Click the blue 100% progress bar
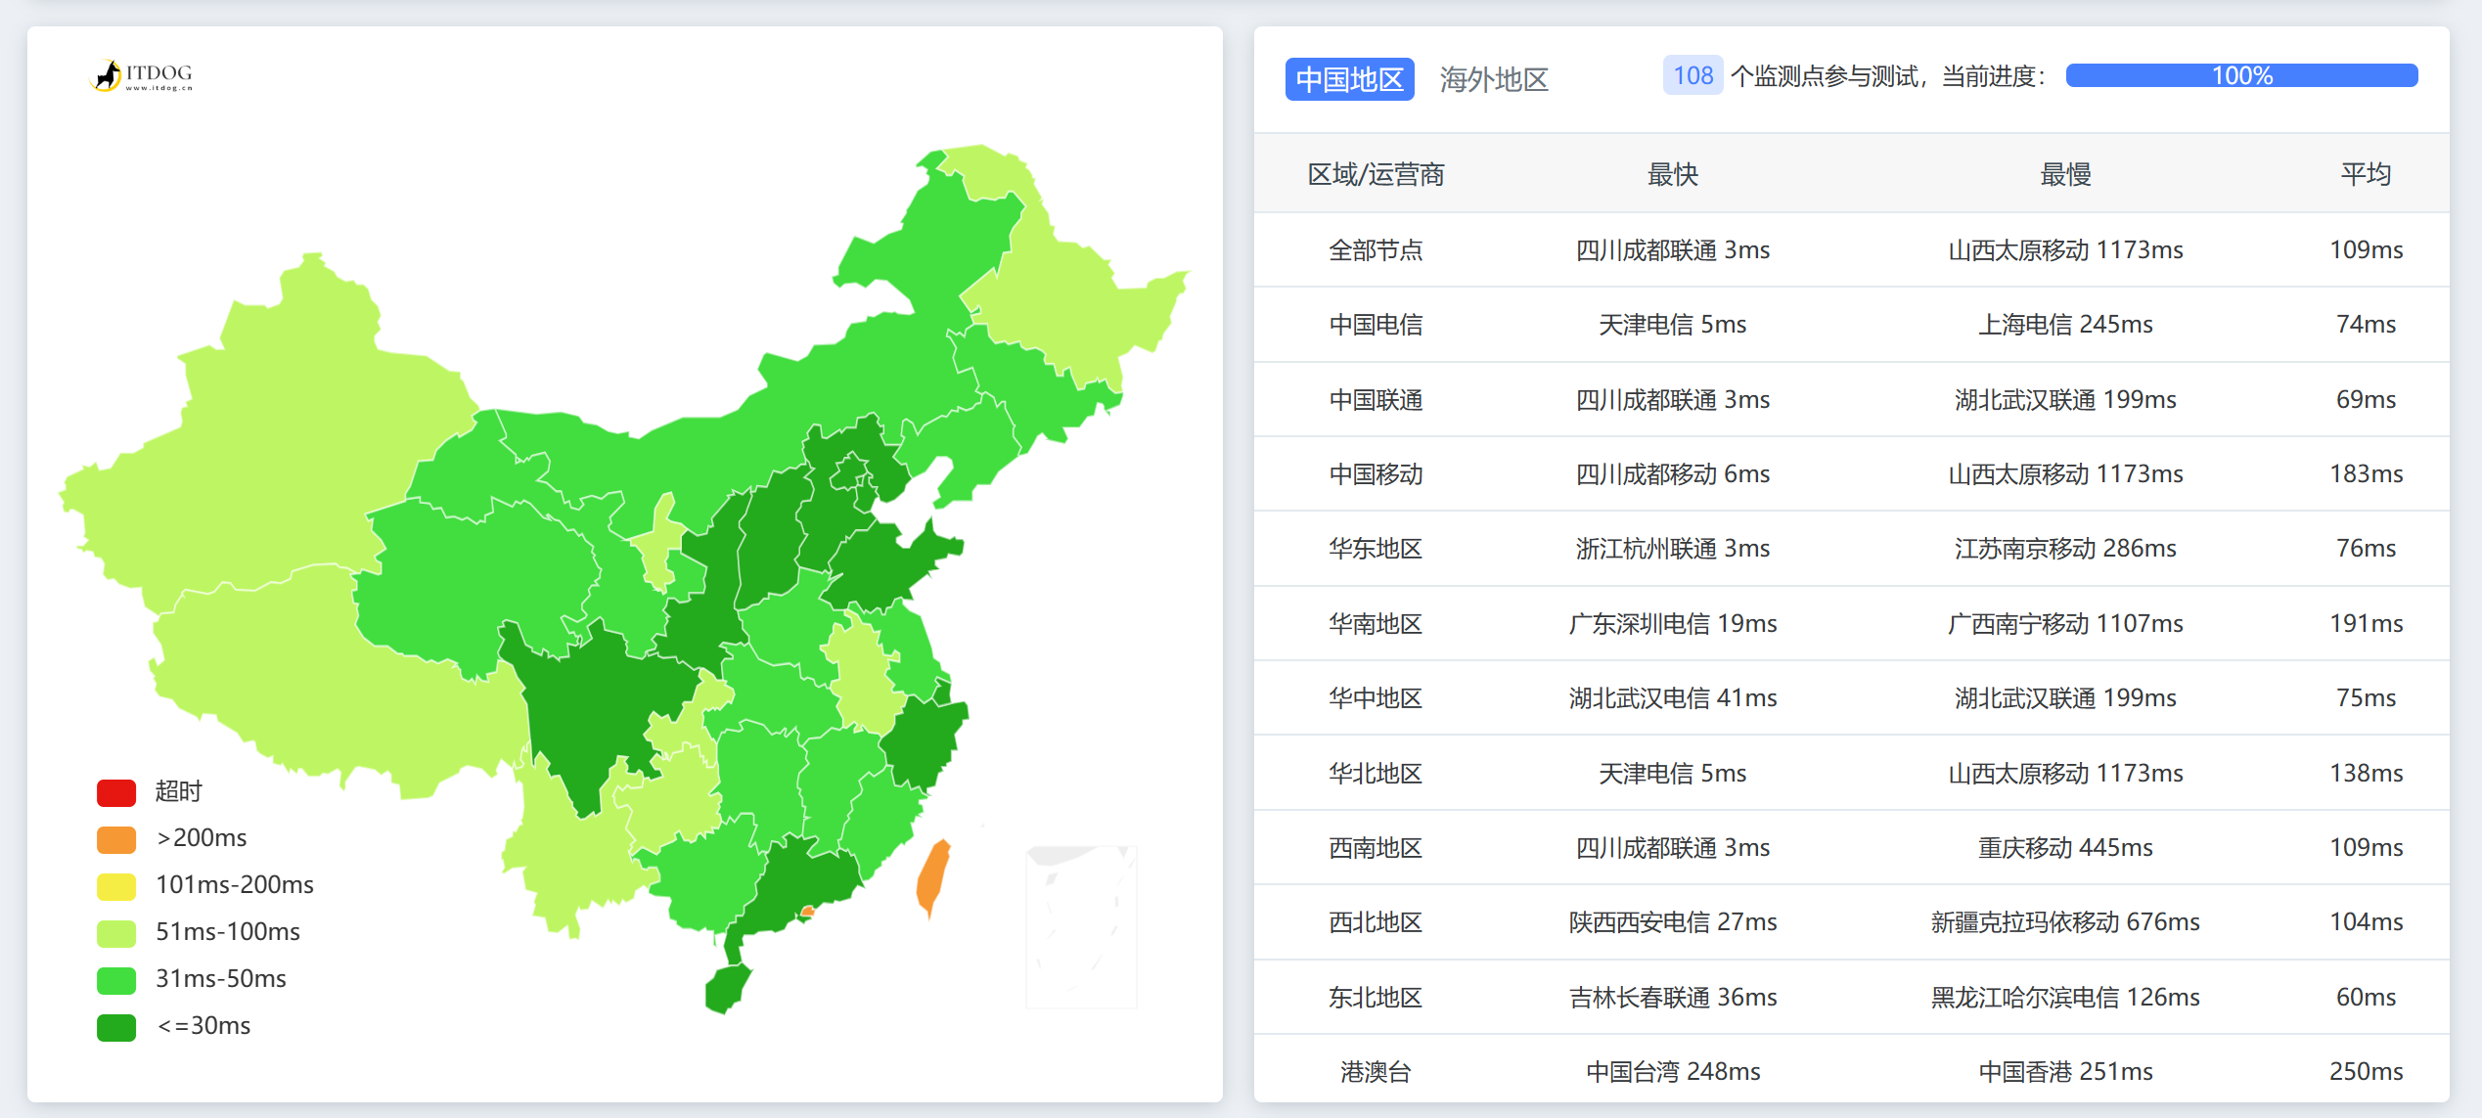Screen dimensions: 2482x1118 coord(2240,75)
